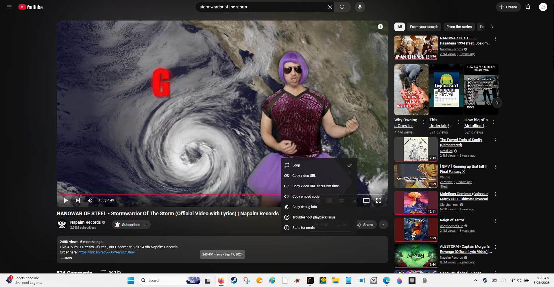Show hidden system tray icons
554x287 pixels.
click(x=475, y=280)
